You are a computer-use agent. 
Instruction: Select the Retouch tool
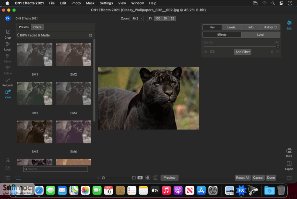pyautogui.click(x=8, y=82)
